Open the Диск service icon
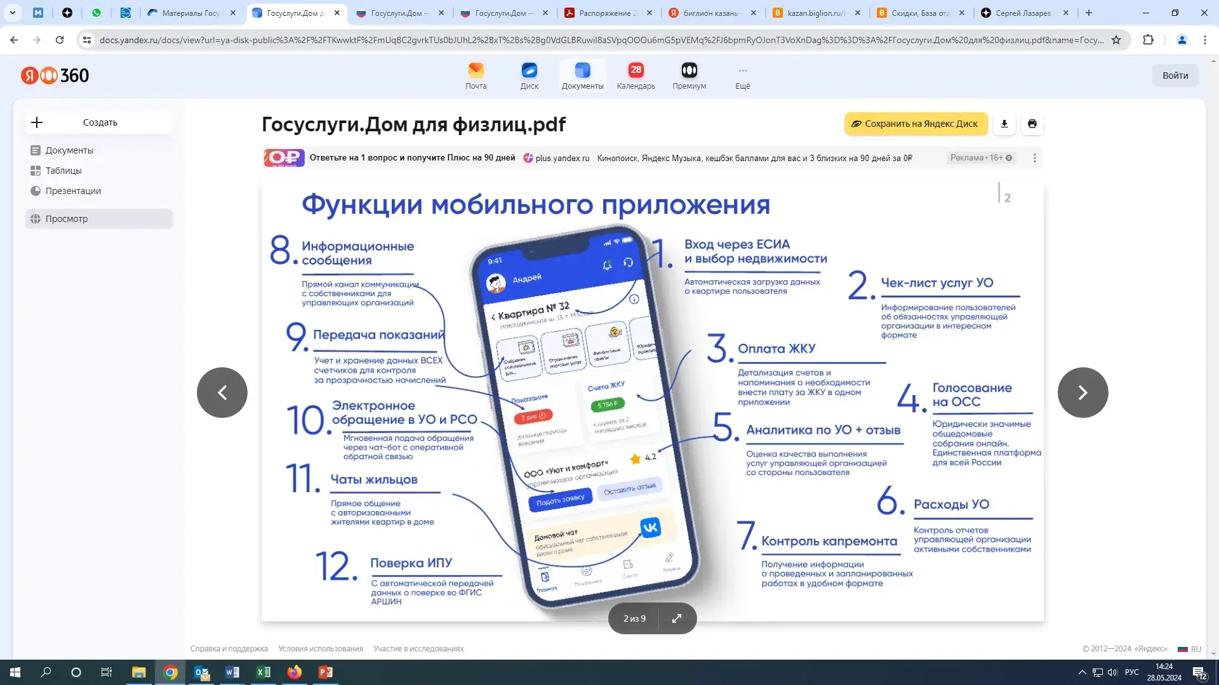 (x=529, y=75)
